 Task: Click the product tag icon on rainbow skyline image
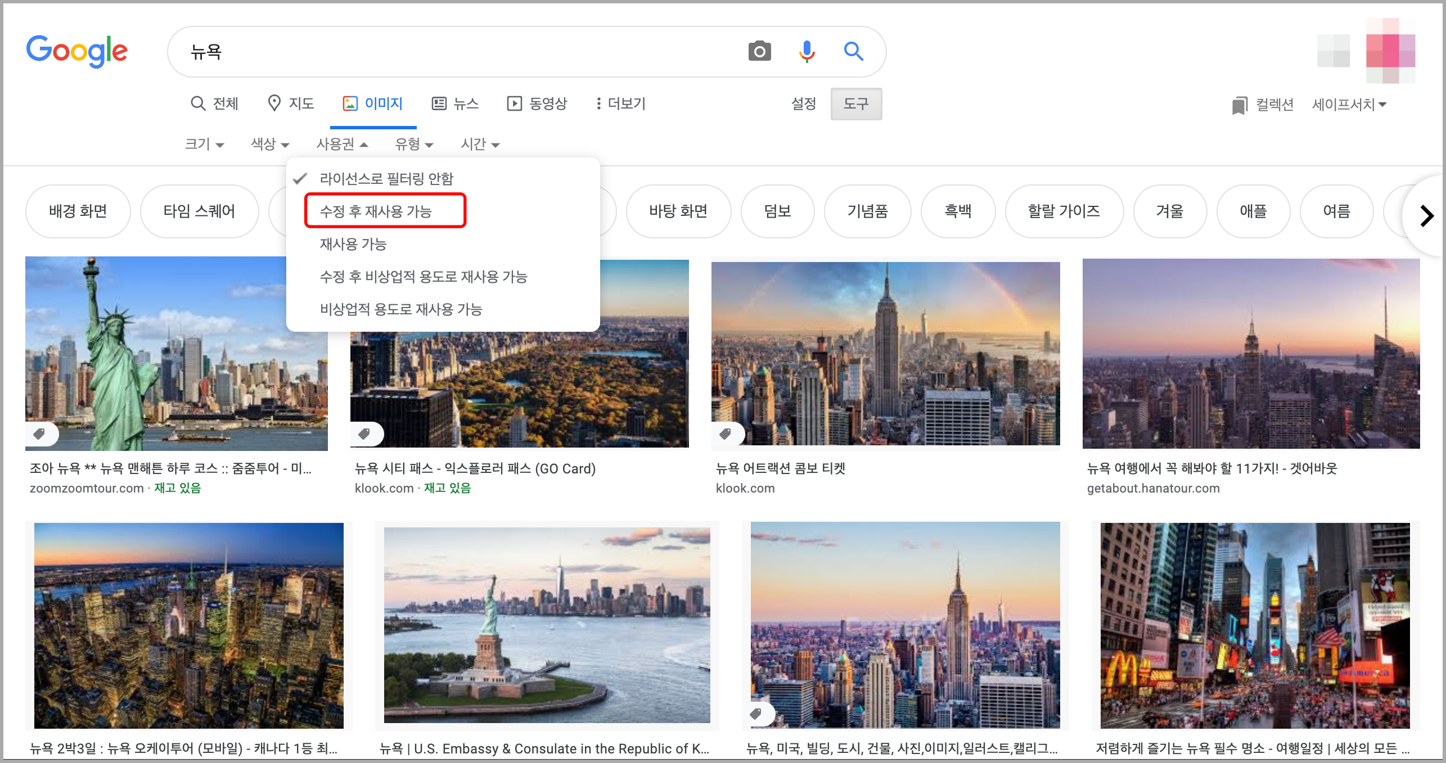click(x=726, y=434)
